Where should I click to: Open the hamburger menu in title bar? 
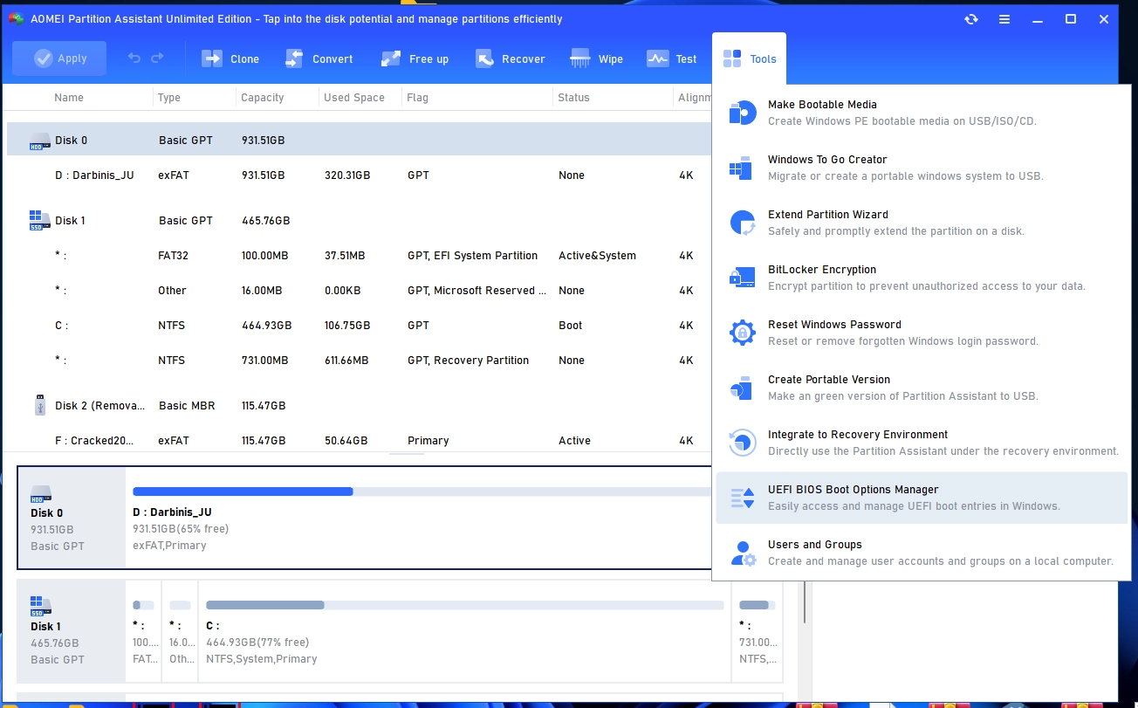1004,19
